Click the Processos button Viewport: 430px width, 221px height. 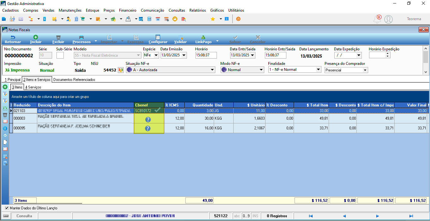point(81,39)
